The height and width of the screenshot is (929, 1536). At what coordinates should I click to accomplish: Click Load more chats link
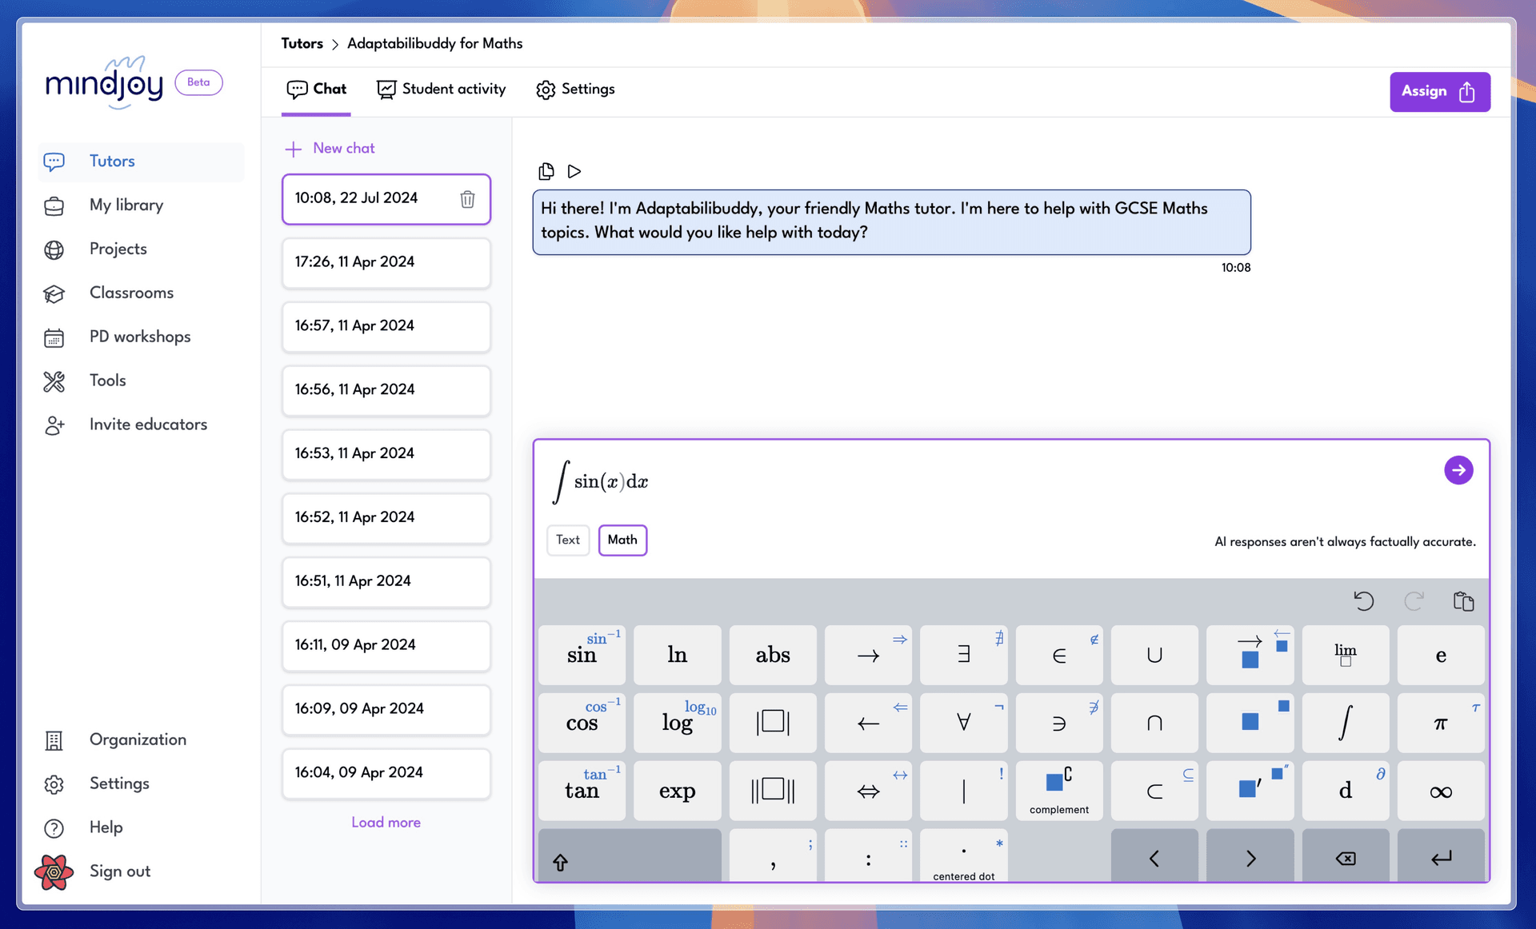pyautogui.click(x=386, y=823)
